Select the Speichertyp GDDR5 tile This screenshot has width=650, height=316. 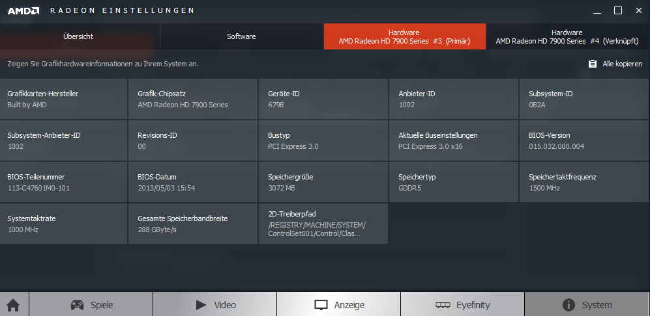pyautogui.click(x=454, y=182)
